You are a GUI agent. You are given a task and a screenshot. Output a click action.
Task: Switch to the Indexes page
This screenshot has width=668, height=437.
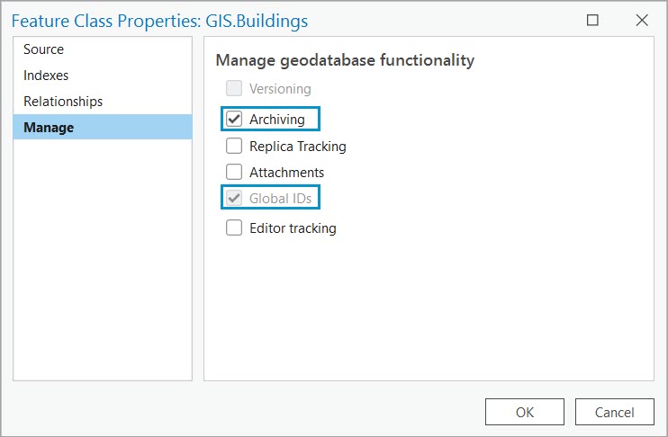pyautogui.click(x=46, y=76)
